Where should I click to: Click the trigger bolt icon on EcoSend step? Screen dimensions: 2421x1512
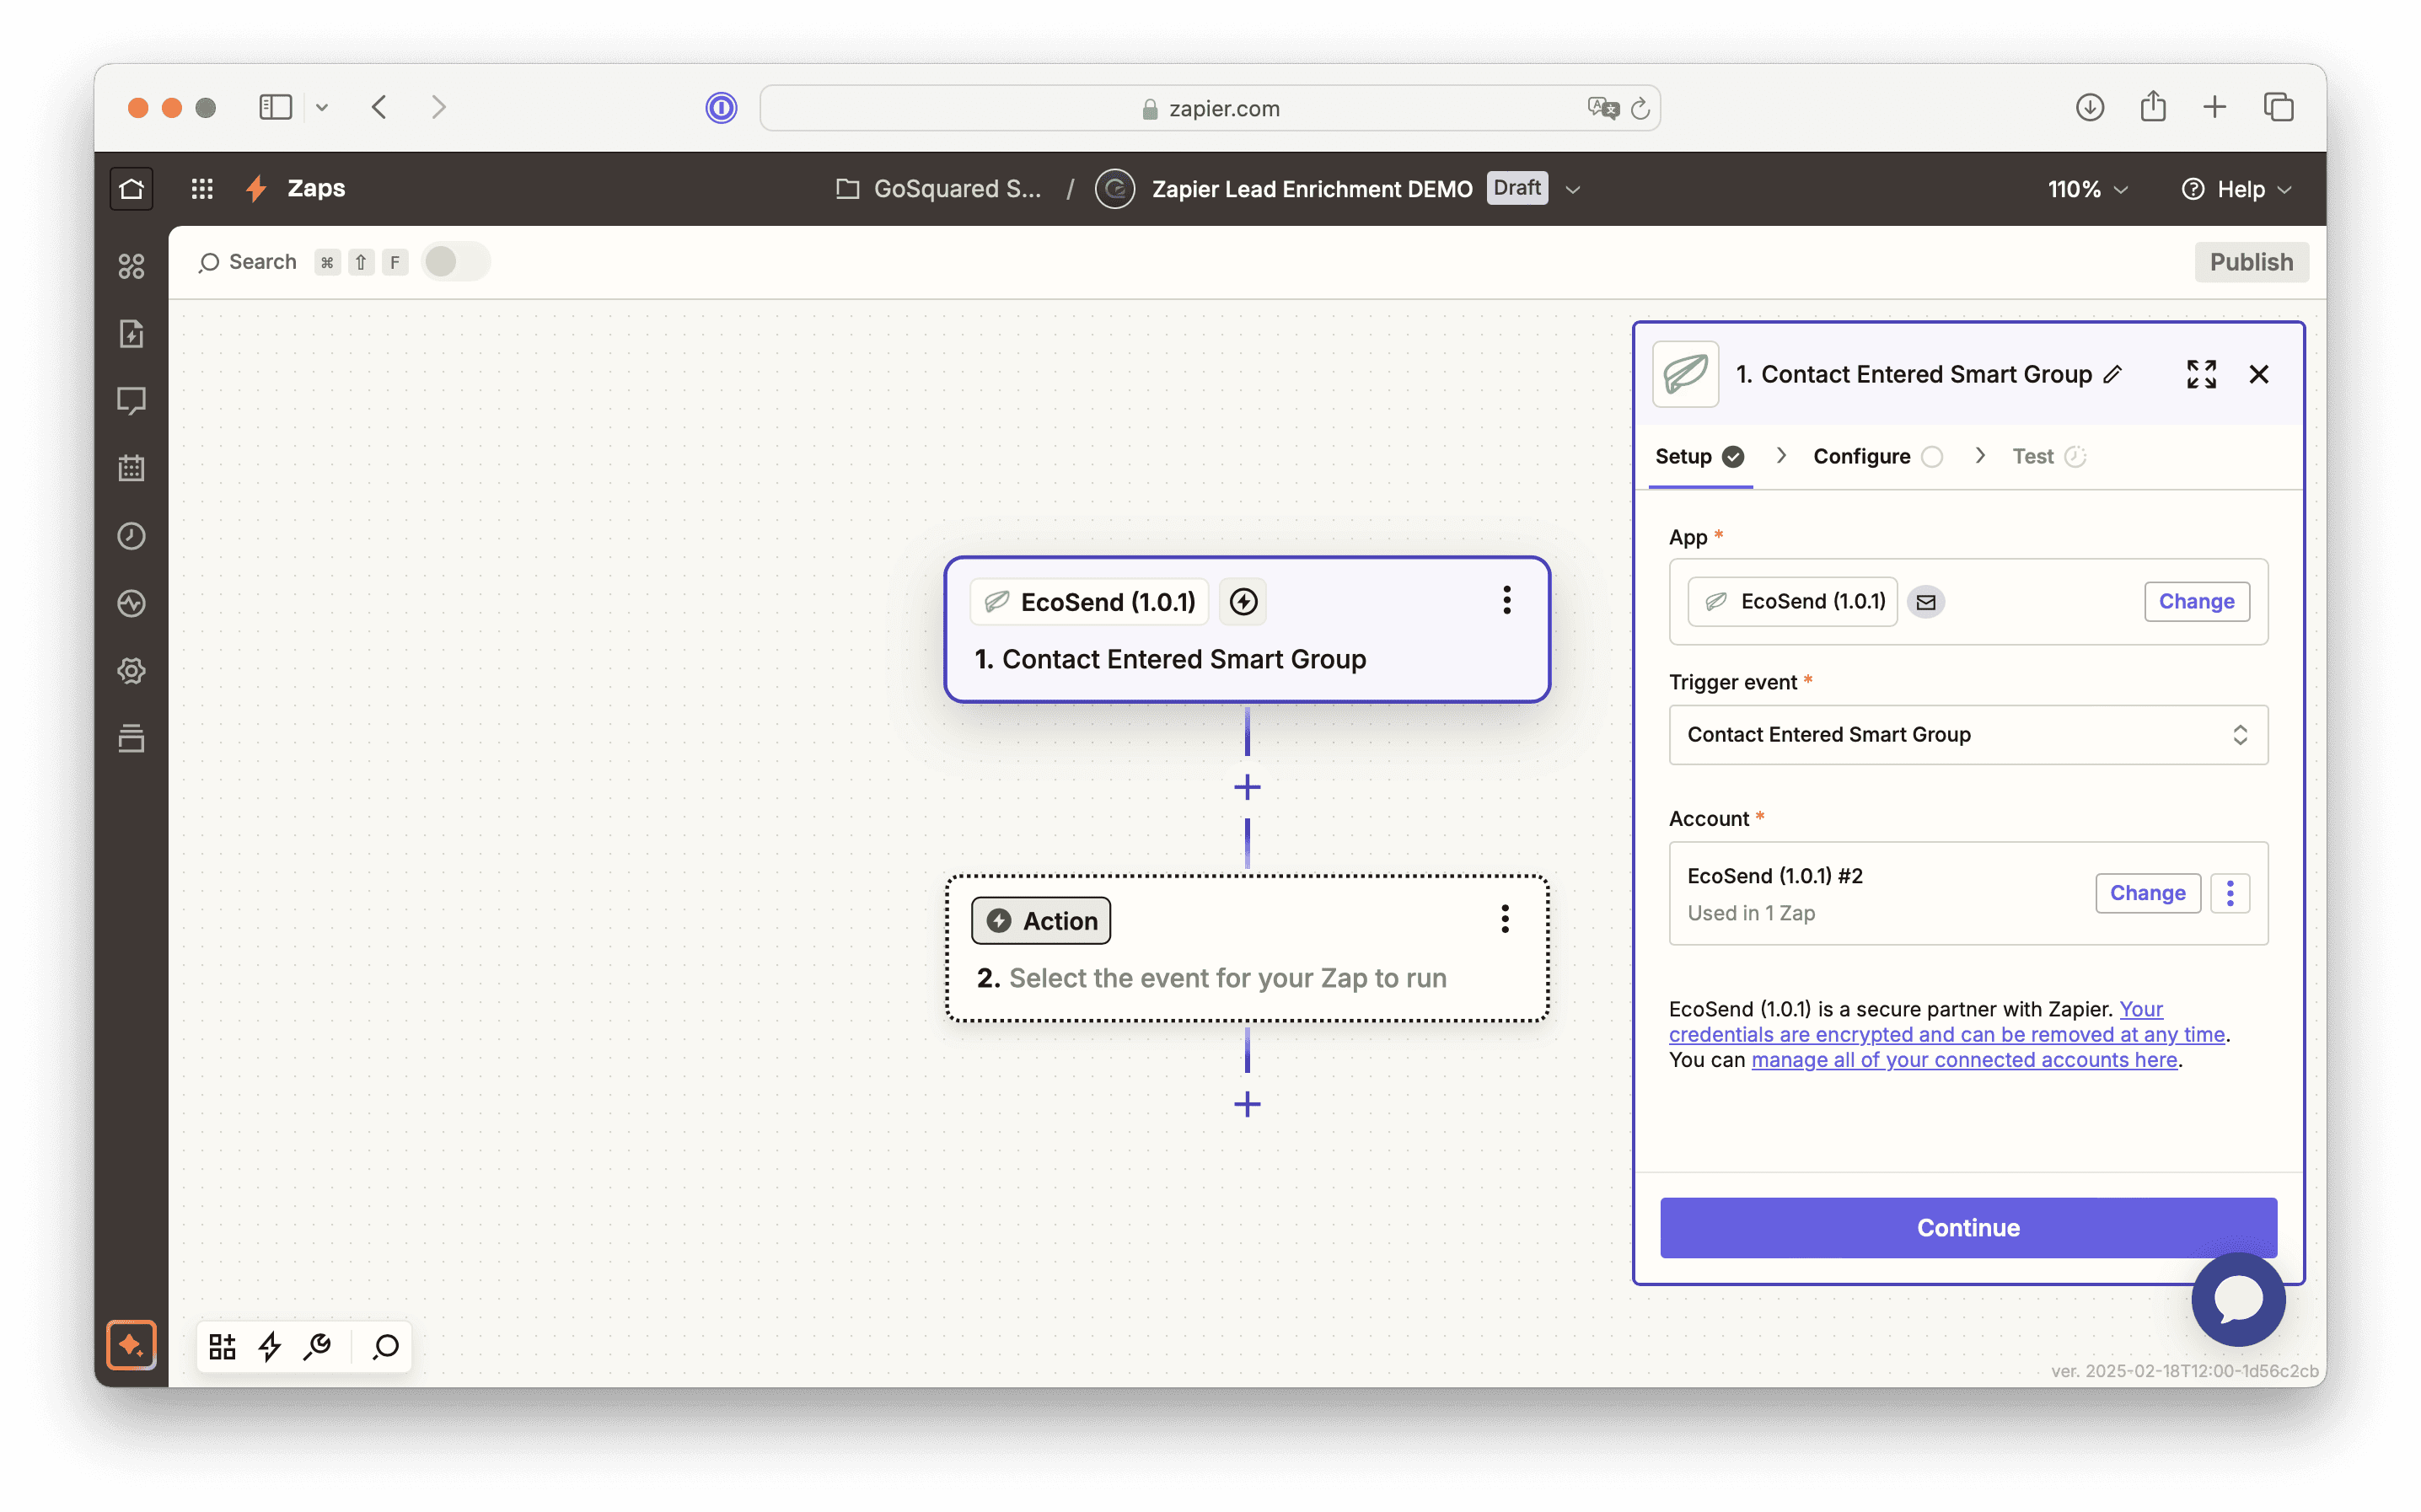1243,601
